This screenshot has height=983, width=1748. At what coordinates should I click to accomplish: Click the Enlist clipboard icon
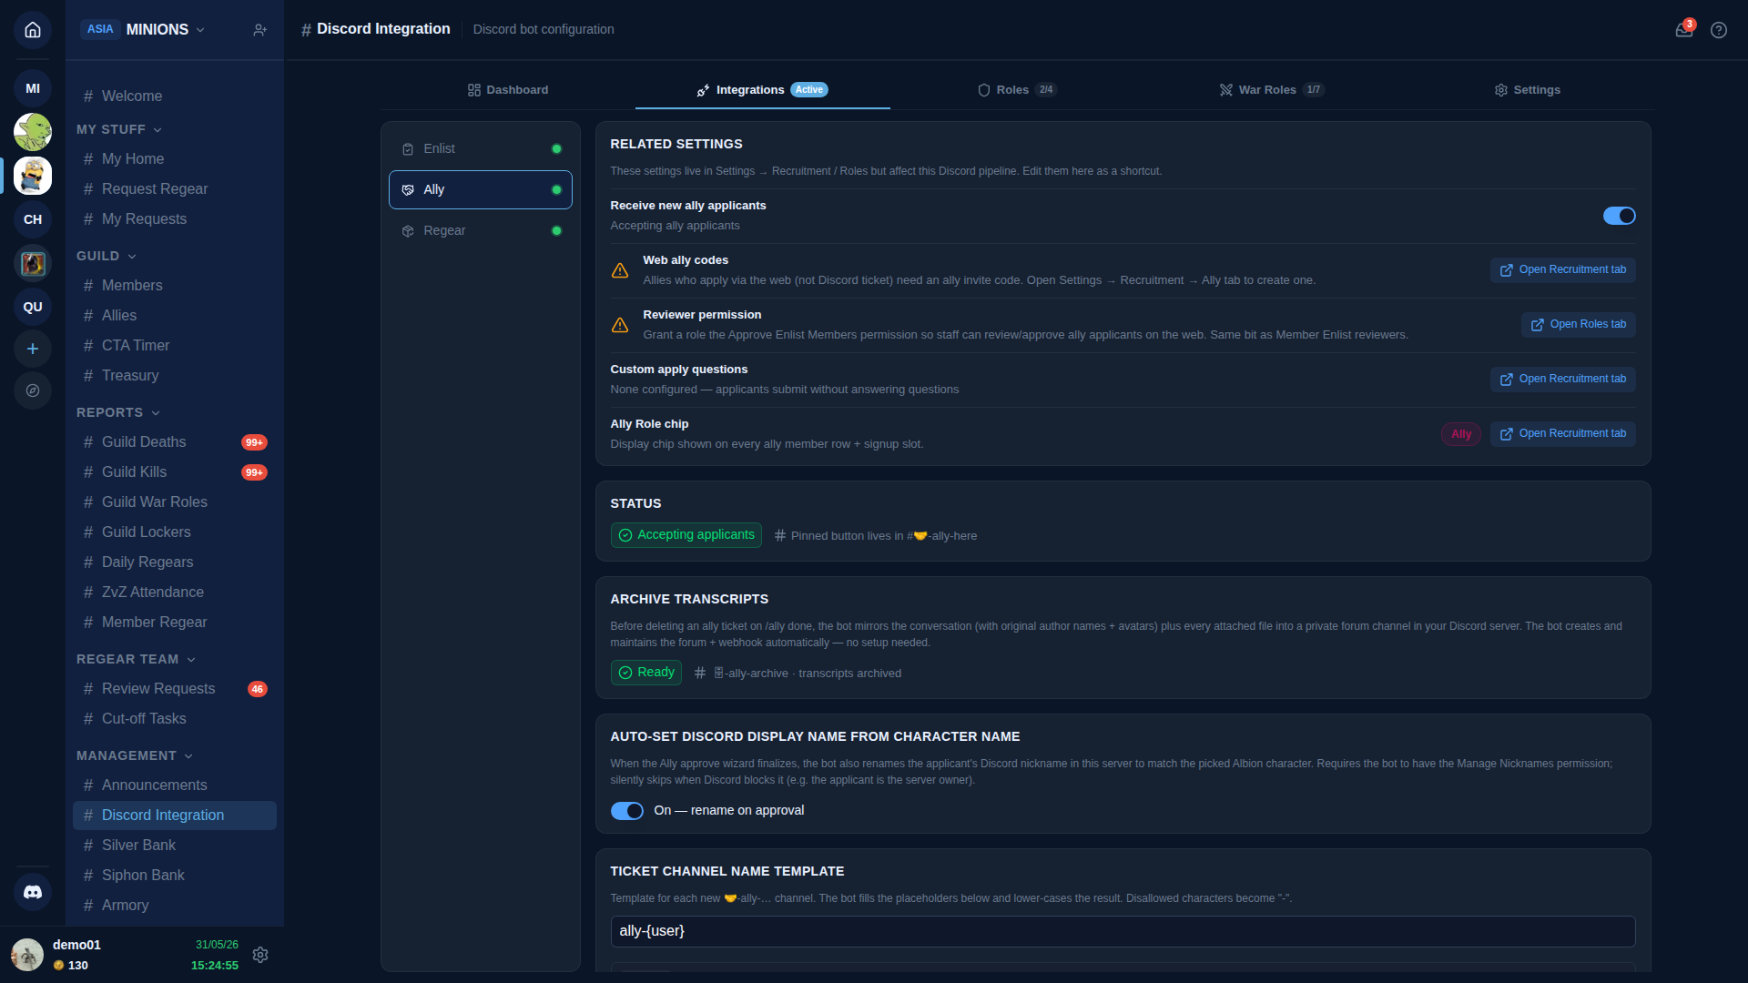tap(408, 149)
